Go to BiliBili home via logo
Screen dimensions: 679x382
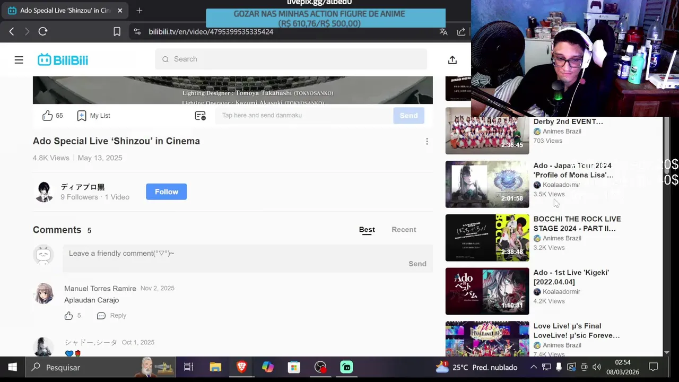(x=63, y=60)
